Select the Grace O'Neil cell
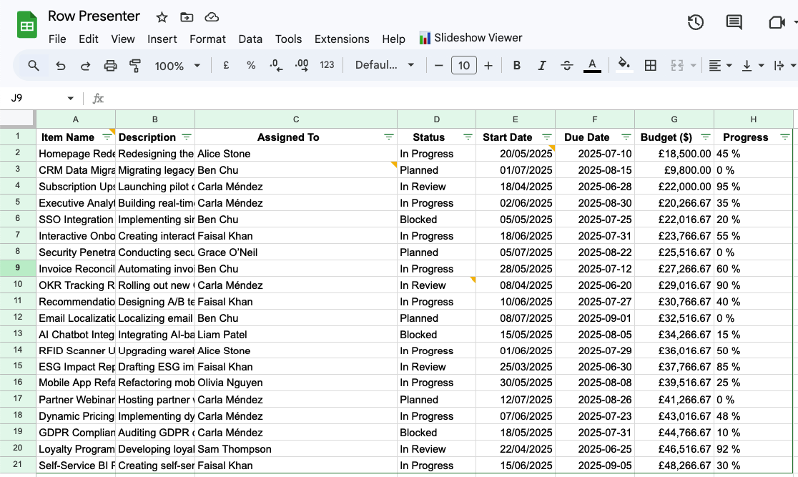The height and width of the screenshot is (477, 798). click(x=296, y=252)
